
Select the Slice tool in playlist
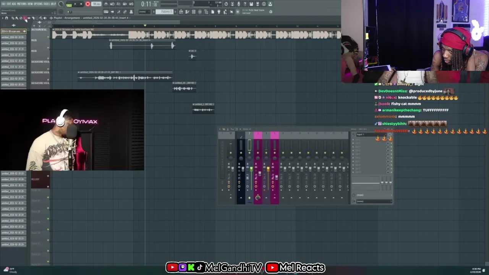tap(33, 18)
